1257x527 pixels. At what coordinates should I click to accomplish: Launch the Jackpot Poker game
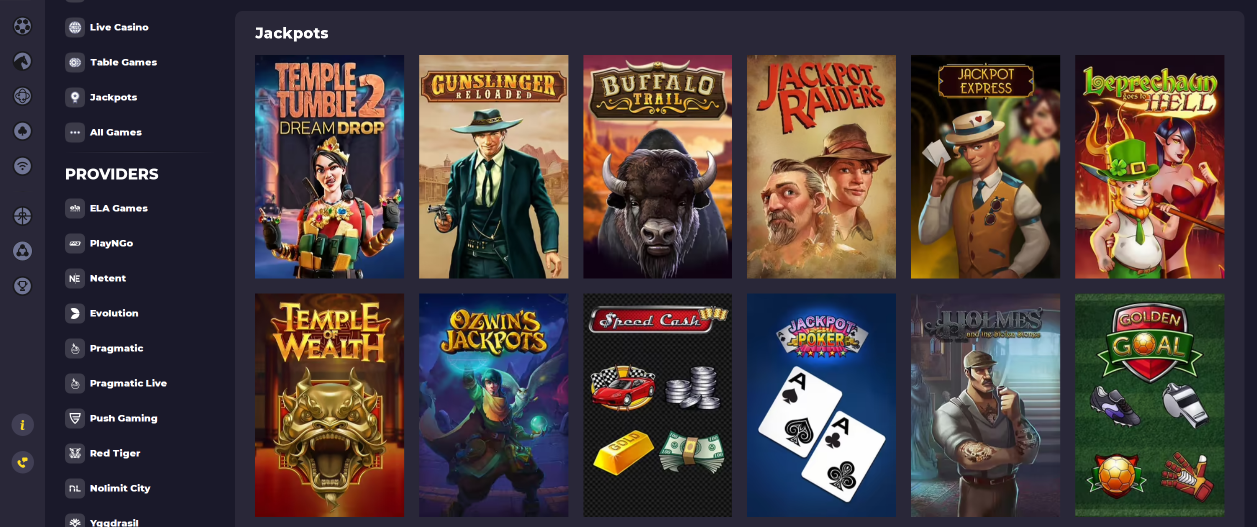pyautogui.click(x=822, y=405)
